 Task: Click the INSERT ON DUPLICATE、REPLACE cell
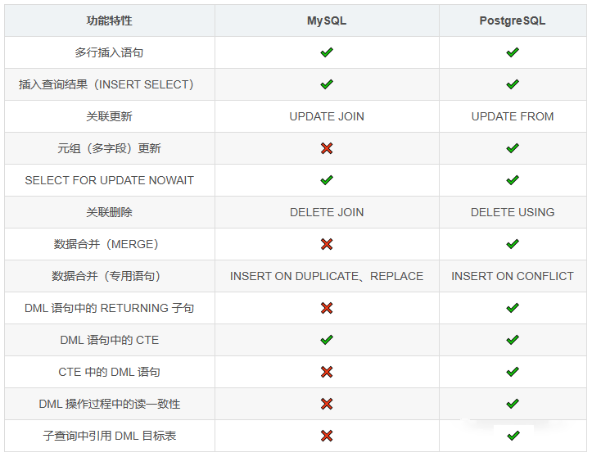point(327,276)
